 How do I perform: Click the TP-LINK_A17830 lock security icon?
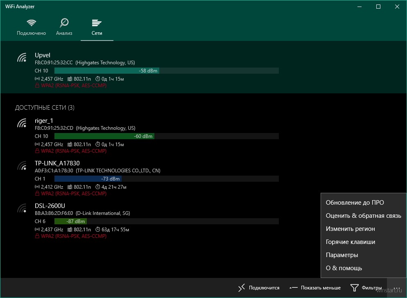tap(37, 193)
